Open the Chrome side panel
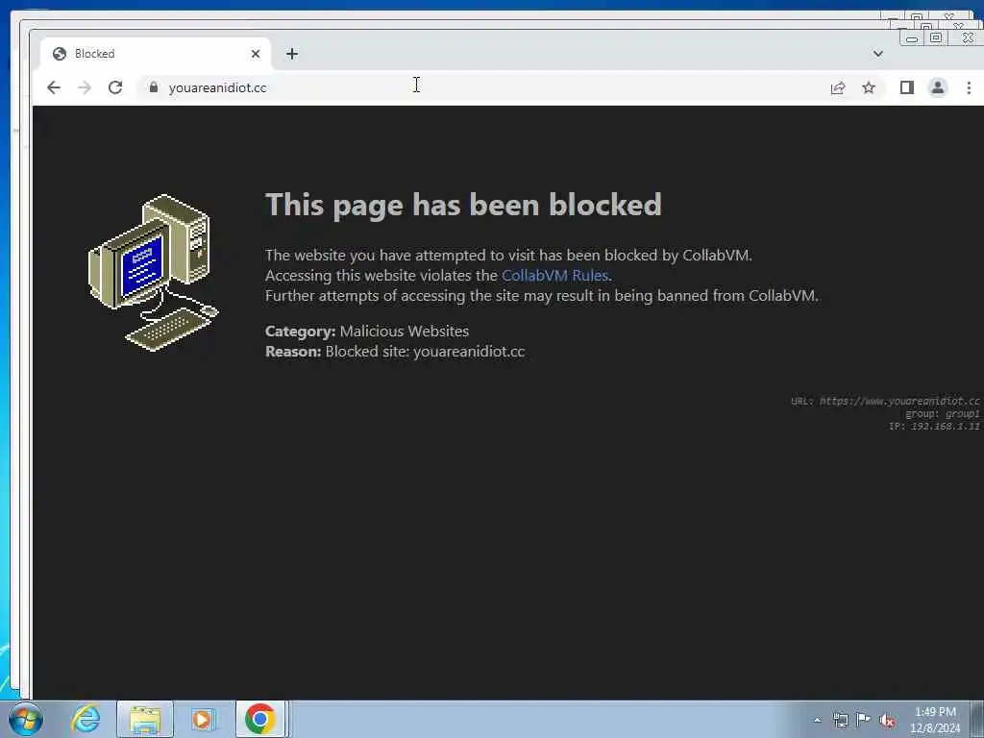 907,87
